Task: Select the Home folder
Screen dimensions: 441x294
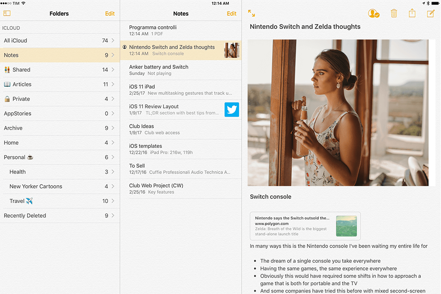Action: (x=60, y=143)
